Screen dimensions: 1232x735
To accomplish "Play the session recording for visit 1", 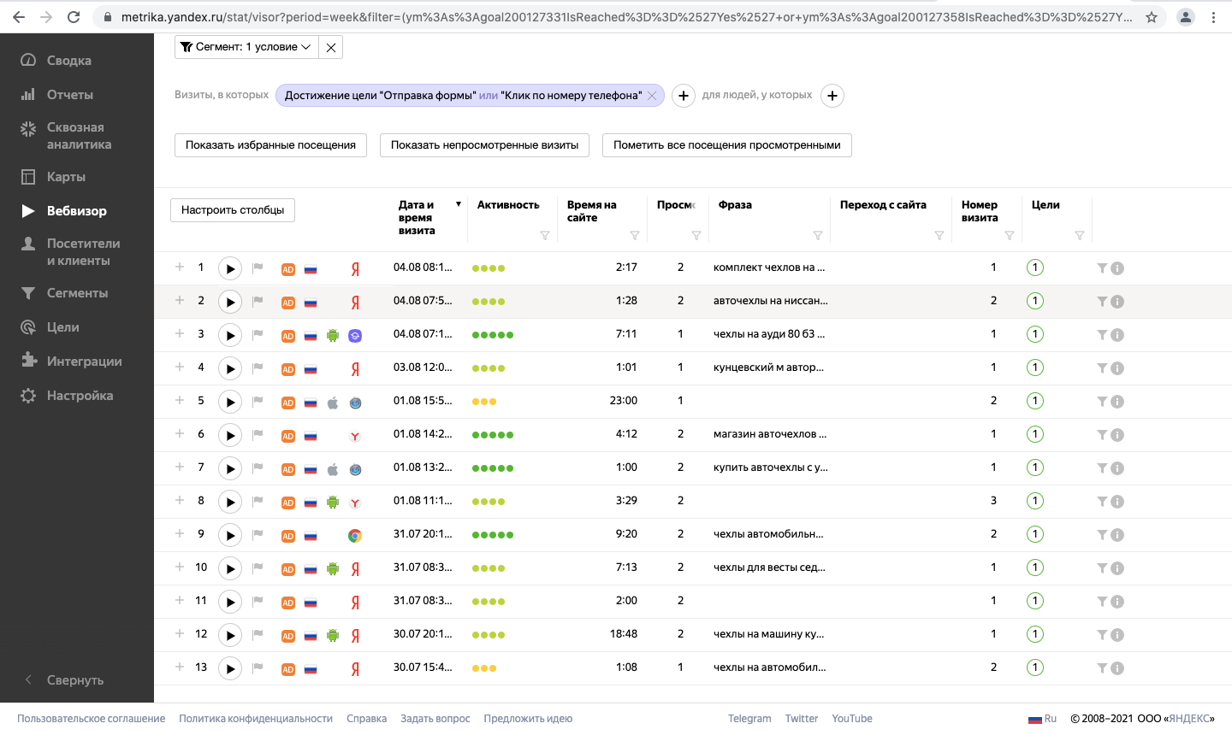I will click(229, 268).
